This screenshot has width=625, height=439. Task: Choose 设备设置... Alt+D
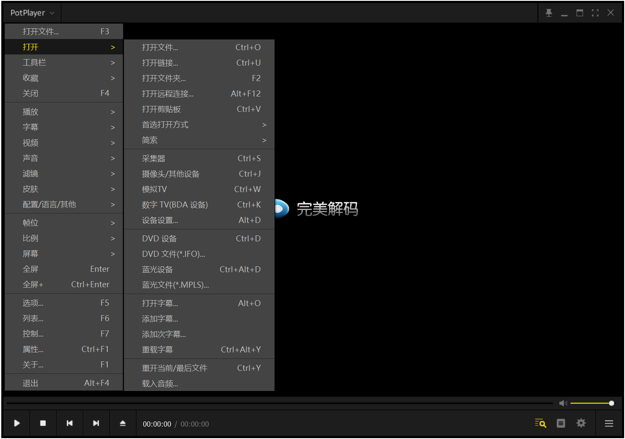199,220
